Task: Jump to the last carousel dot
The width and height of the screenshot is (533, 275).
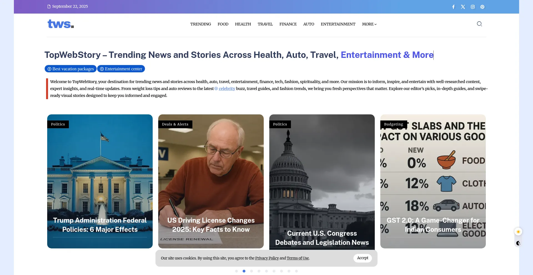Action: 296,271
